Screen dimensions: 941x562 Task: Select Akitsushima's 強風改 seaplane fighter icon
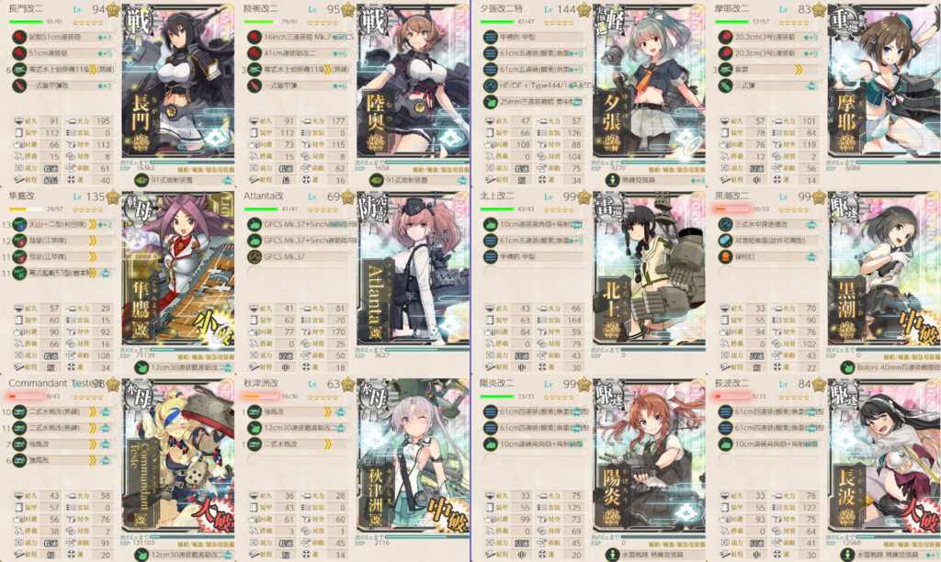[255, 412]
